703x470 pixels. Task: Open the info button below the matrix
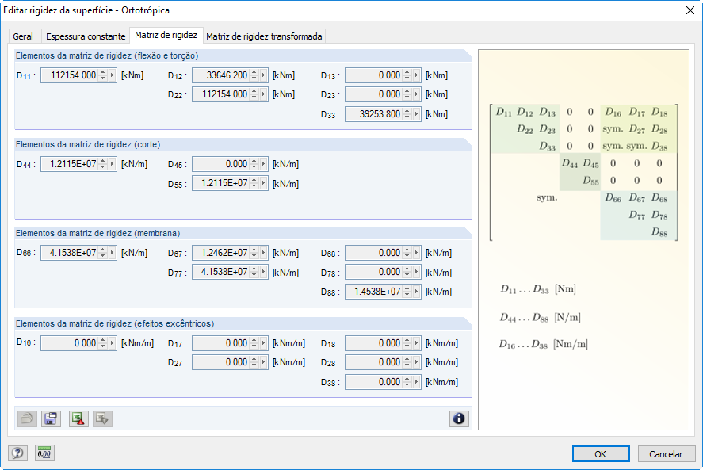pyautogui.click(x=458, y=418)
